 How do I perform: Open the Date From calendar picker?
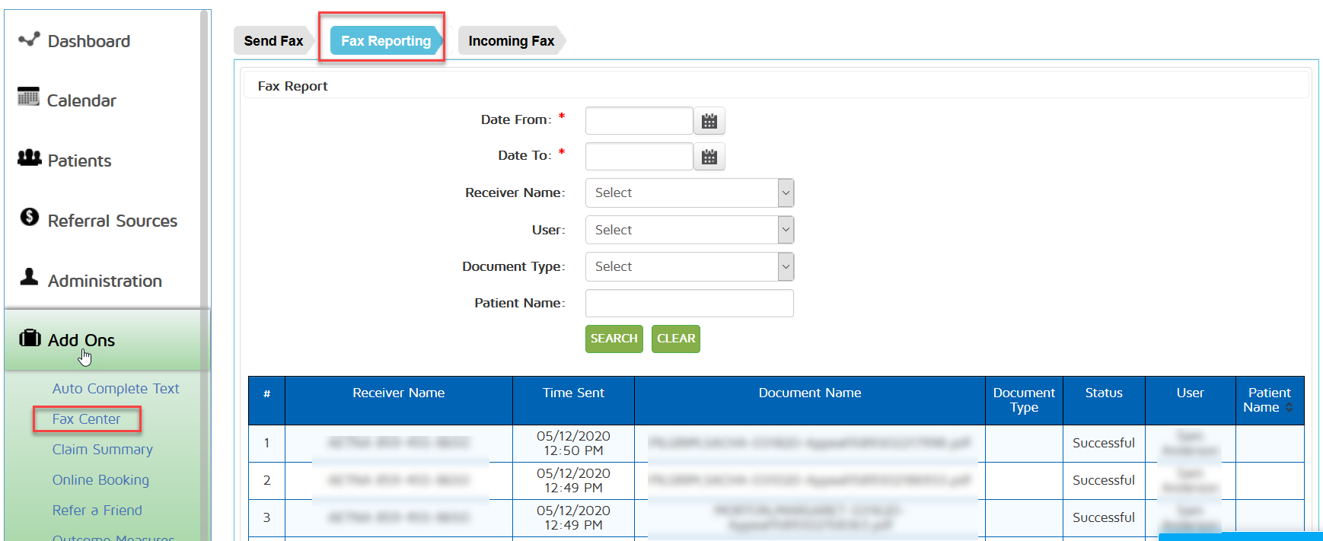tap(709, 121)
